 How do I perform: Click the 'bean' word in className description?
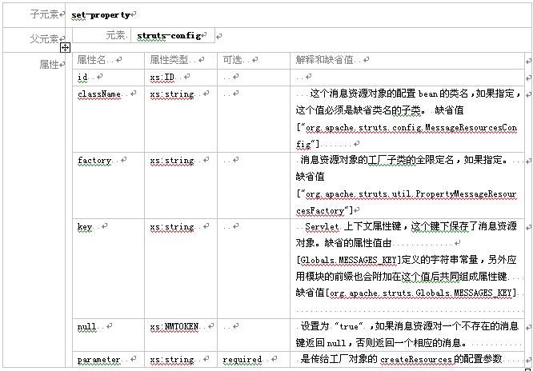427,94
